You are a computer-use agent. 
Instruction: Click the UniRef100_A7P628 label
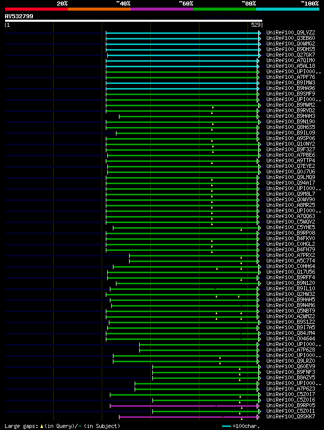click(x=291, y=350)
